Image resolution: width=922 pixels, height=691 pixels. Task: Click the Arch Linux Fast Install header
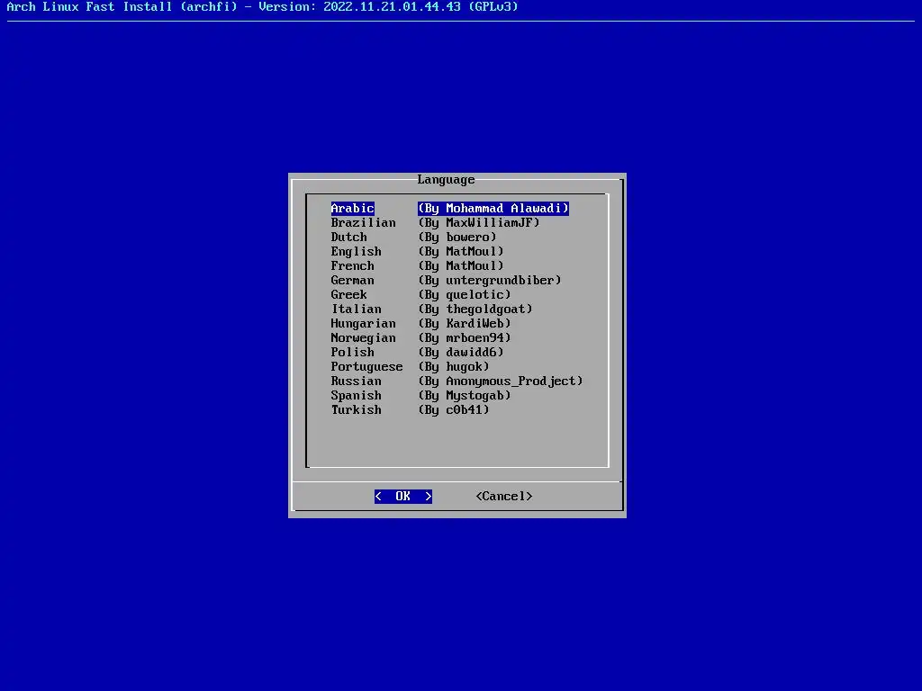(262, 7)
